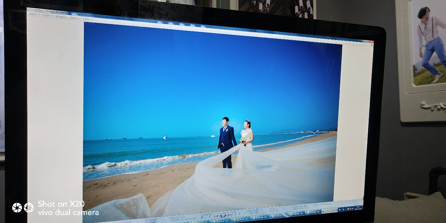Screen dimensions: 446x223
Task: Open the 刻录(U) menu
Action: (74, 18)
